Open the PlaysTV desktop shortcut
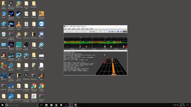Screen dimensions: 191x107 point(26,56)
